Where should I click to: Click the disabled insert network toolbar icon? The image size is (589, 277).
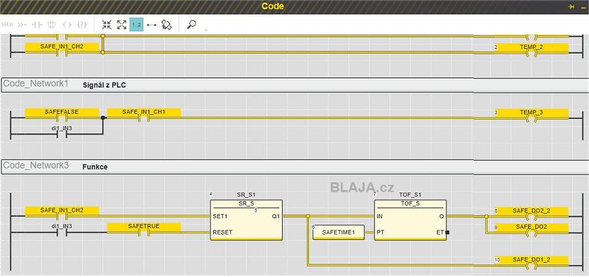pos(7,25)
